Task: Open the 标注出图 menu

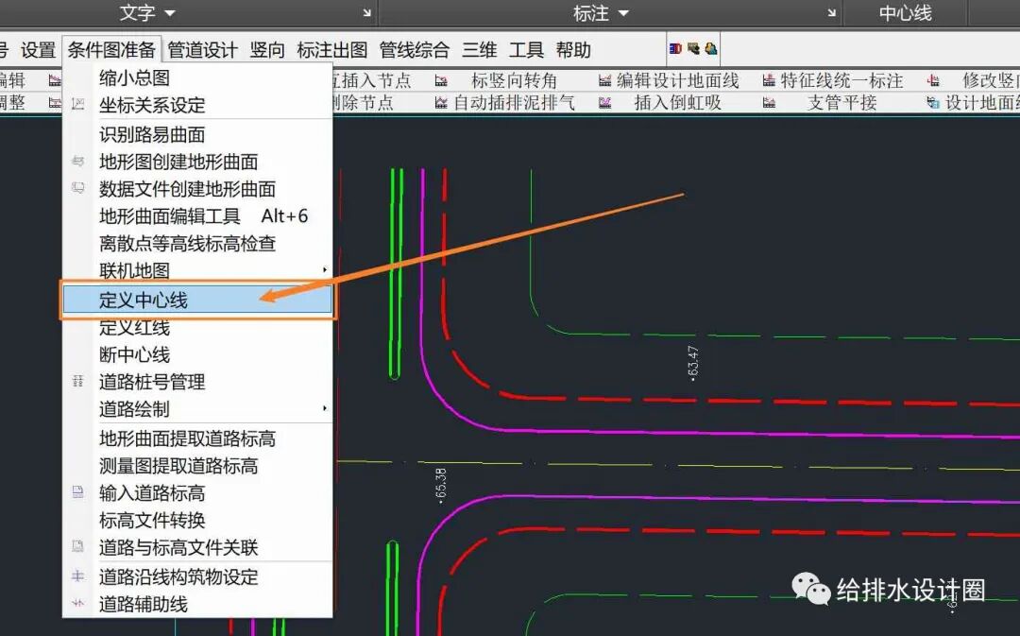Action: pos(332,50)
